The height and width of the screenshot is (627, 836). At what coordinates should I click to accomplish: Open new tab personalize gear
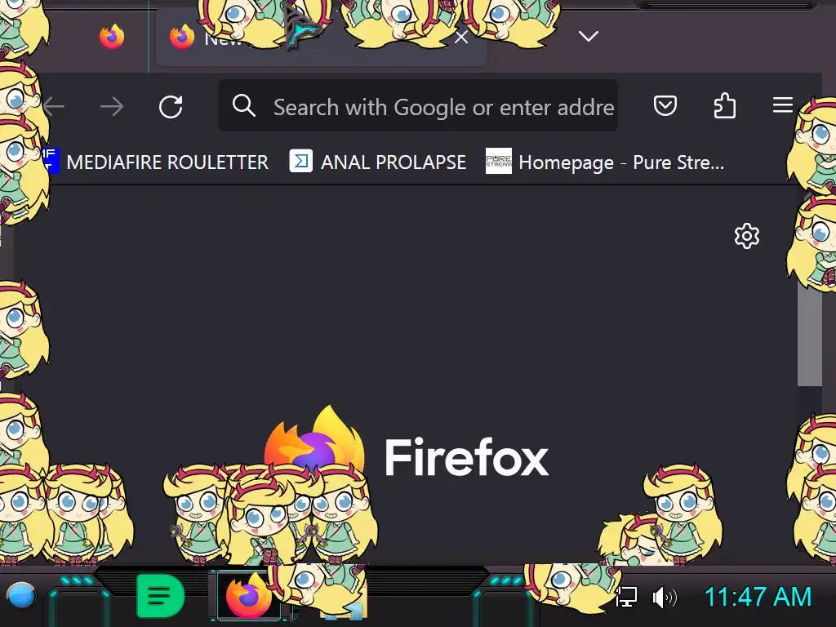click(x=746, y=236)
